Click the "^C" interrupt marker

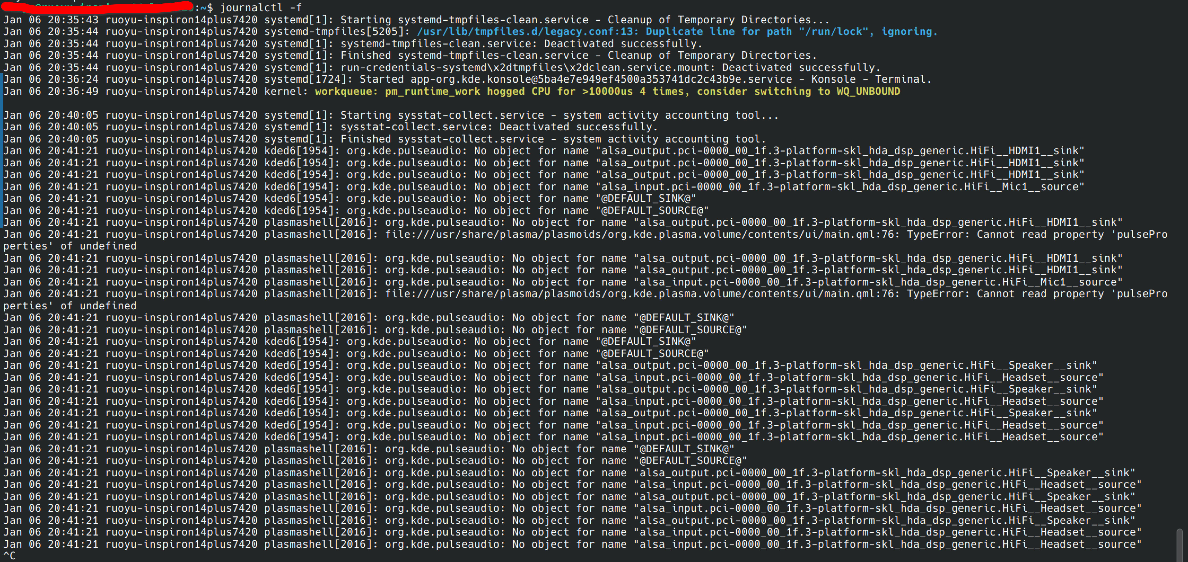tap(9, 556)
